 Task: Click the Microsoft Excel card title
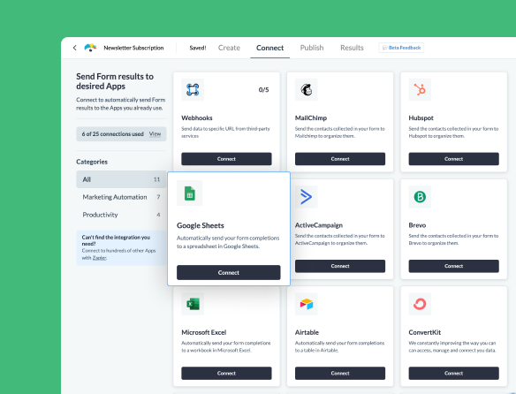(204, 332)
